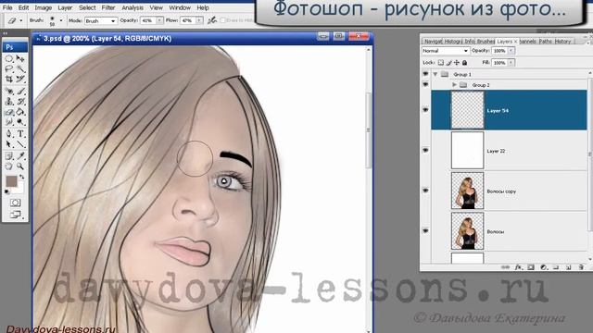Click swap foreground/background colors arrow
Image resolution: width=593 pixels, height=333 pixels.
point(22,177)
